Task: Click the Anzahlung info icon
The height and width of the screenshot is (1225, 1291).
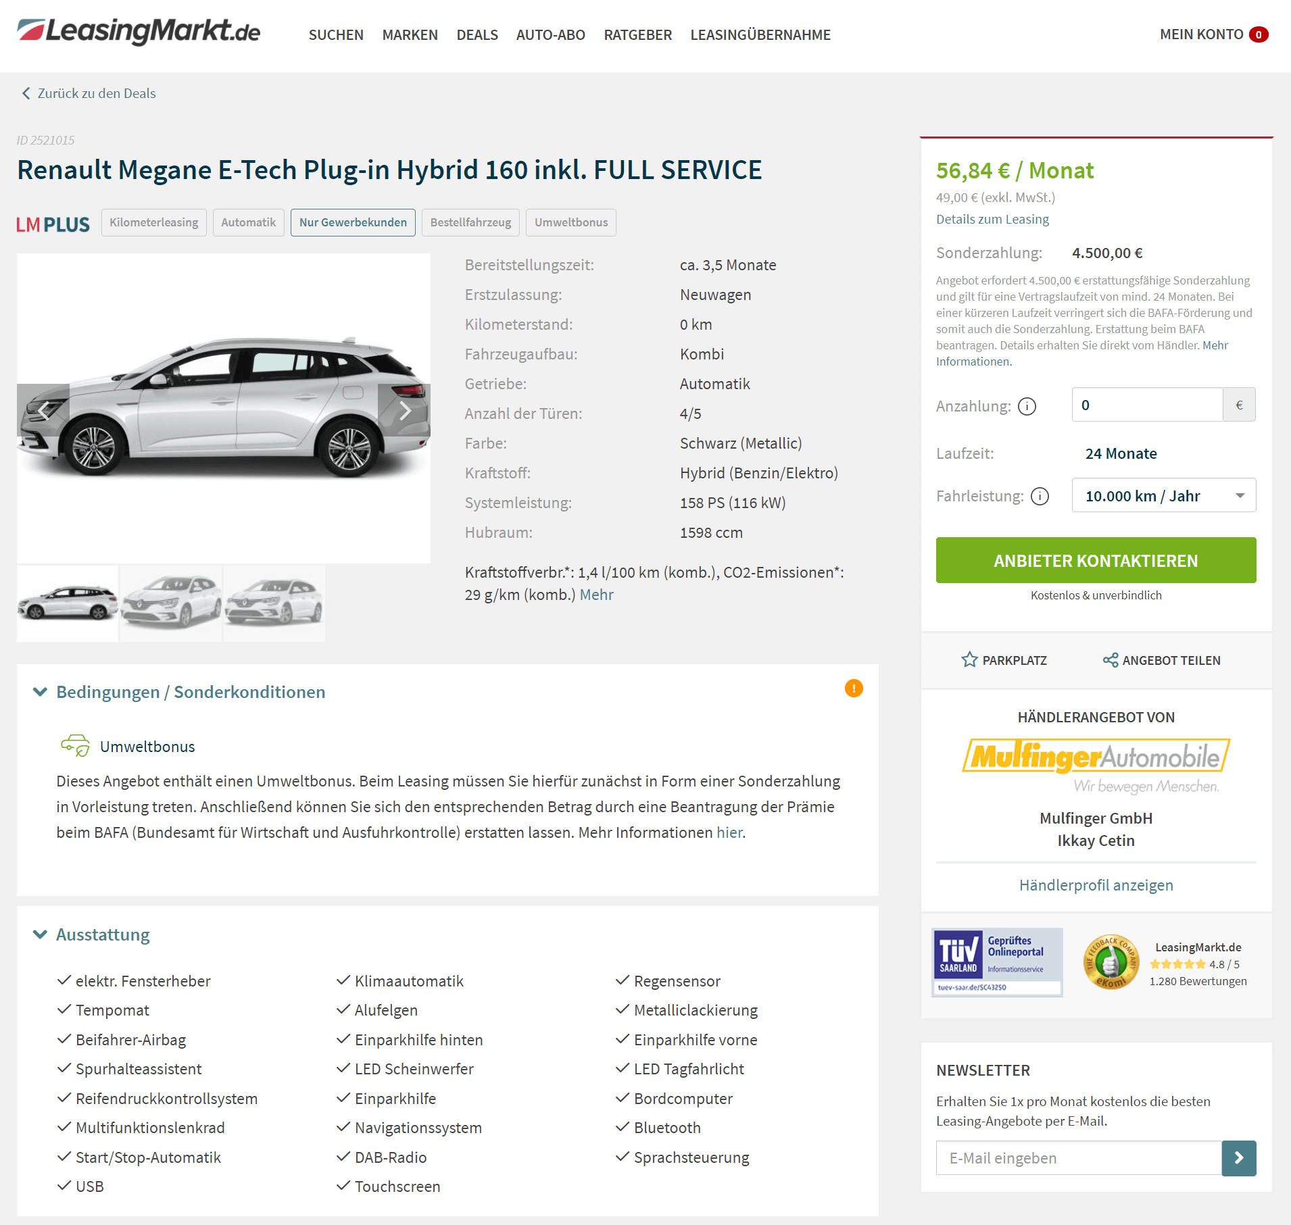Action: pos(1027,406)
